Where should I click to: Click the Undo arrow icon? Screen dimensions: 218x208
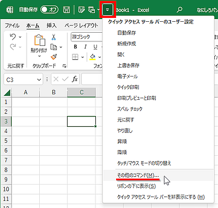(x=13, y=37)
